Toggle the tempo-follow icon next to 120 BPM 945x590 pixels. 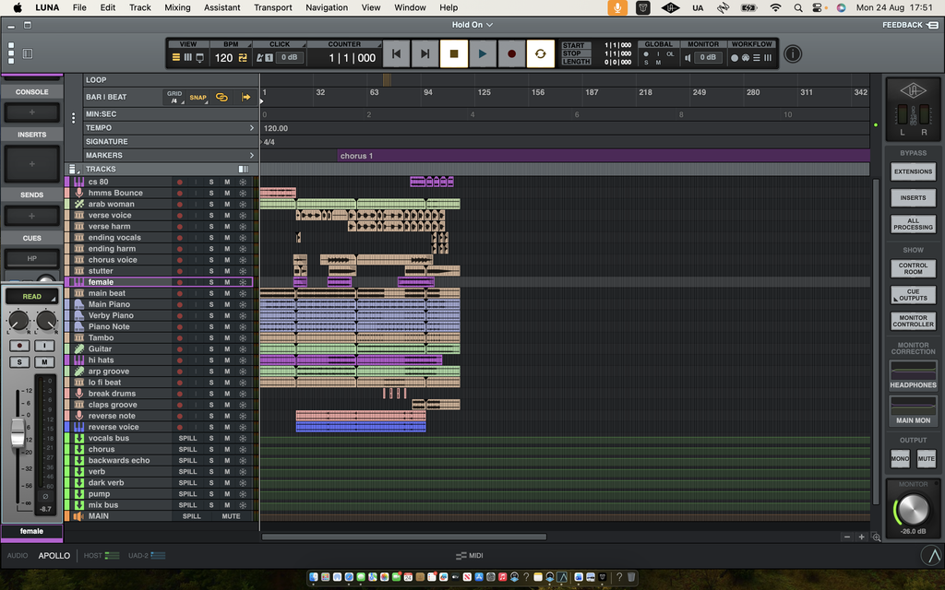point(243,58)
